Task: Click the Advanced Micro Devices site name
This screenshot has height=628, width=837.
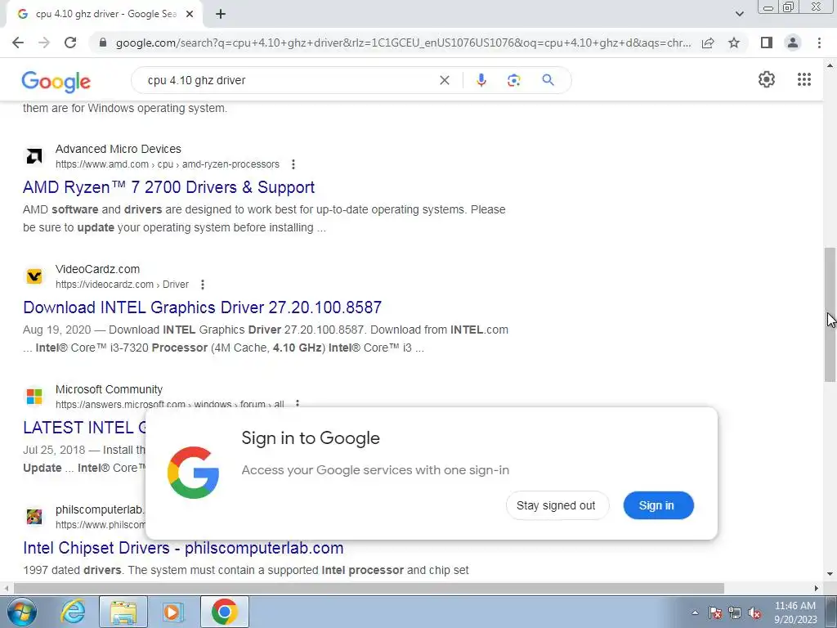Action: click(x=118, y=149)
